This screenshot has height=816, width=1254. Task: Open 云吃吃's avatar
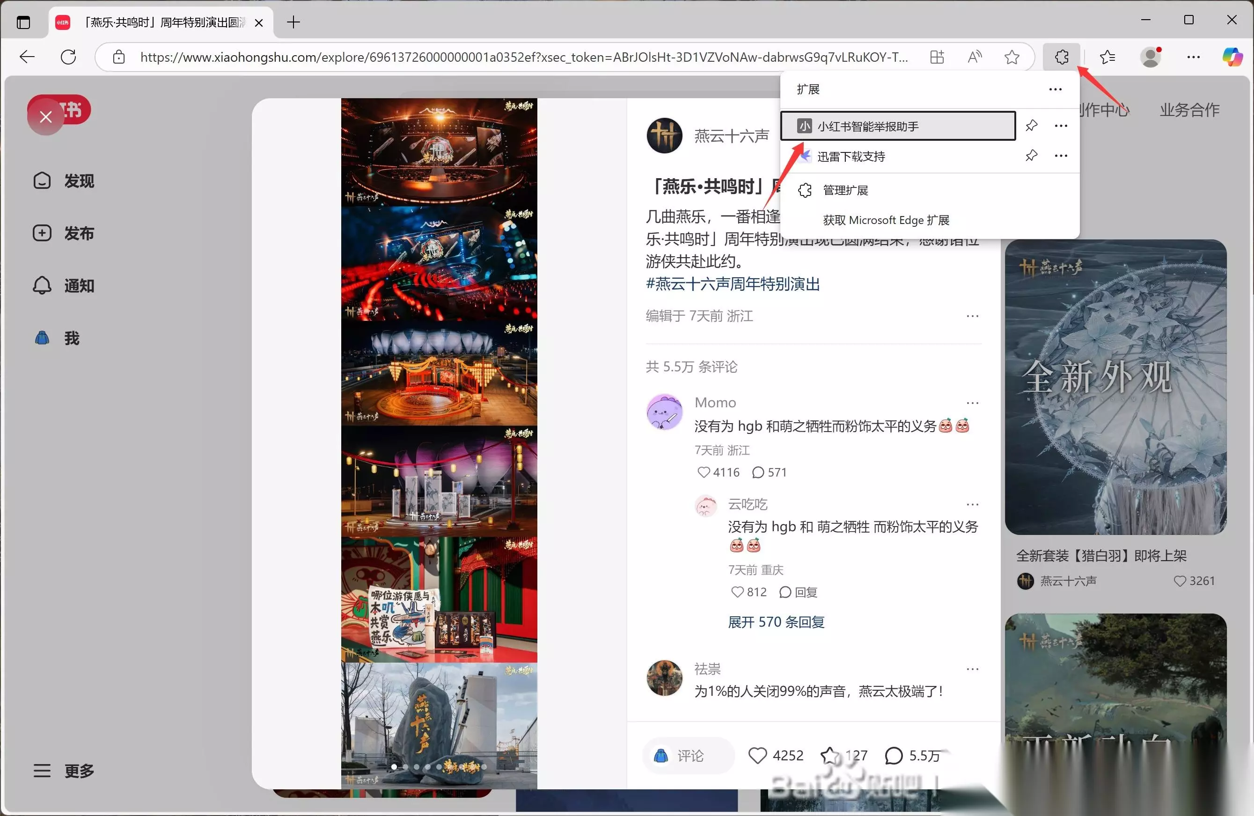(x=706, y=506)
